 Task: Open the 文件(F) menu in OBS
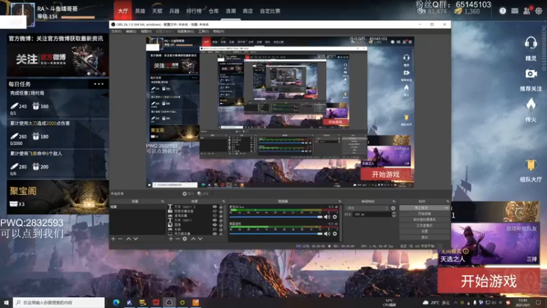point(116,31)
